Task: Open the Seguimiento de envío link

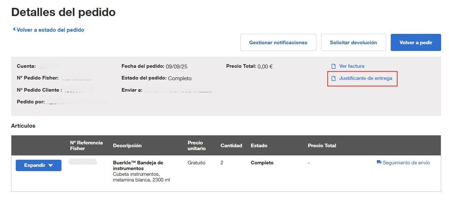Action: [x=406, y=163]
